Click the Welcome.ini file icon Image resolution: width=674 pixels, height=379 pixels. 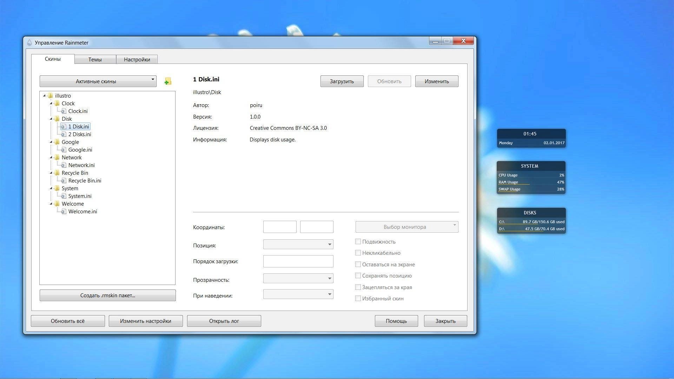64,211
